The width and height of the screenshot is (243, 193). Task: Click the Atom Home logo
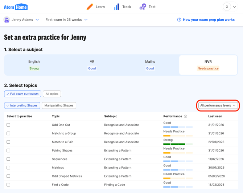click(x=16, y=7)
